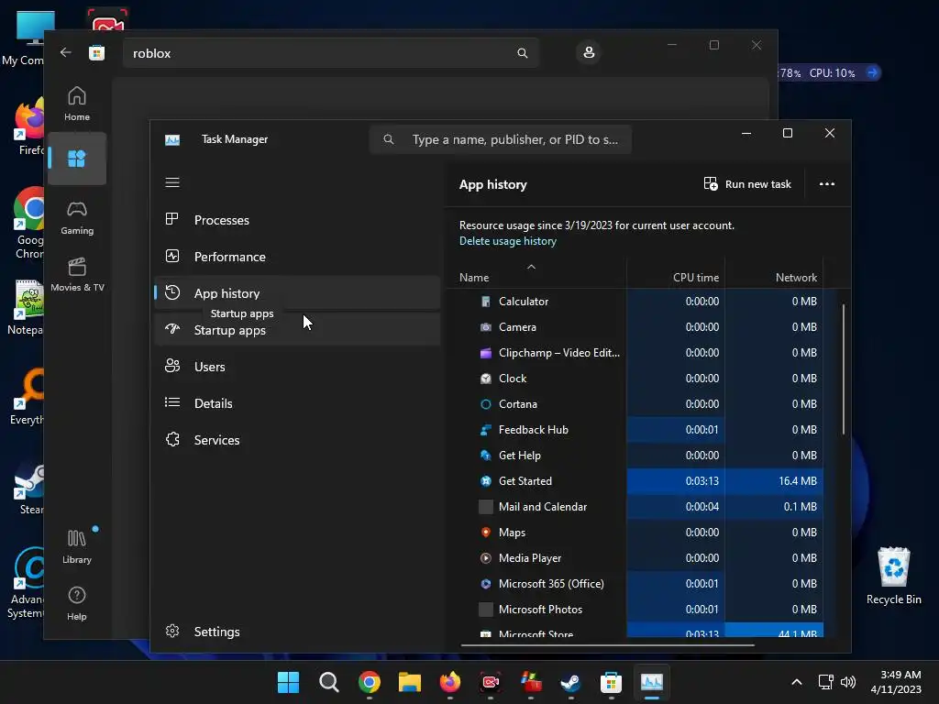Go Home in Microsoft Store
The height and width of the screenshot is (704, 939).
coord(77,104)
